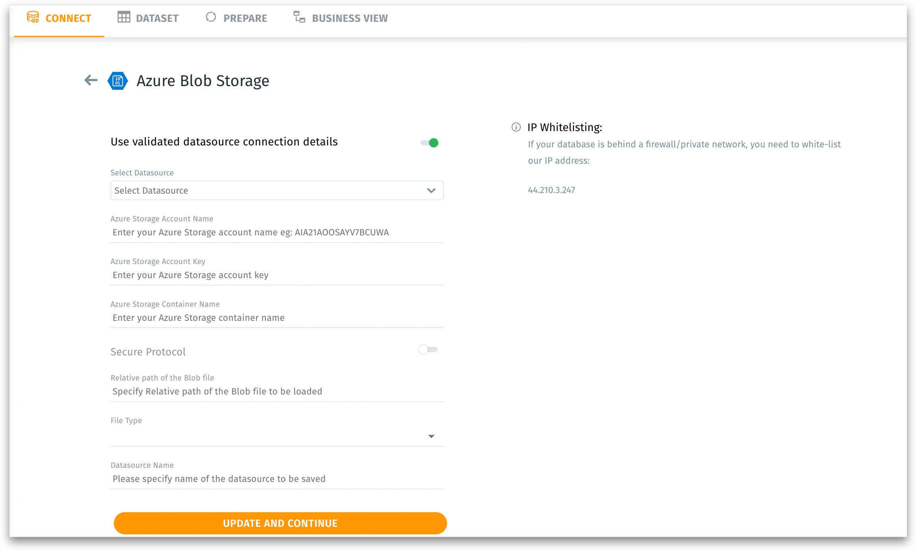916x550 pixels.
Task: Click the Datasource Name input field
Action: tap(277, 479)
